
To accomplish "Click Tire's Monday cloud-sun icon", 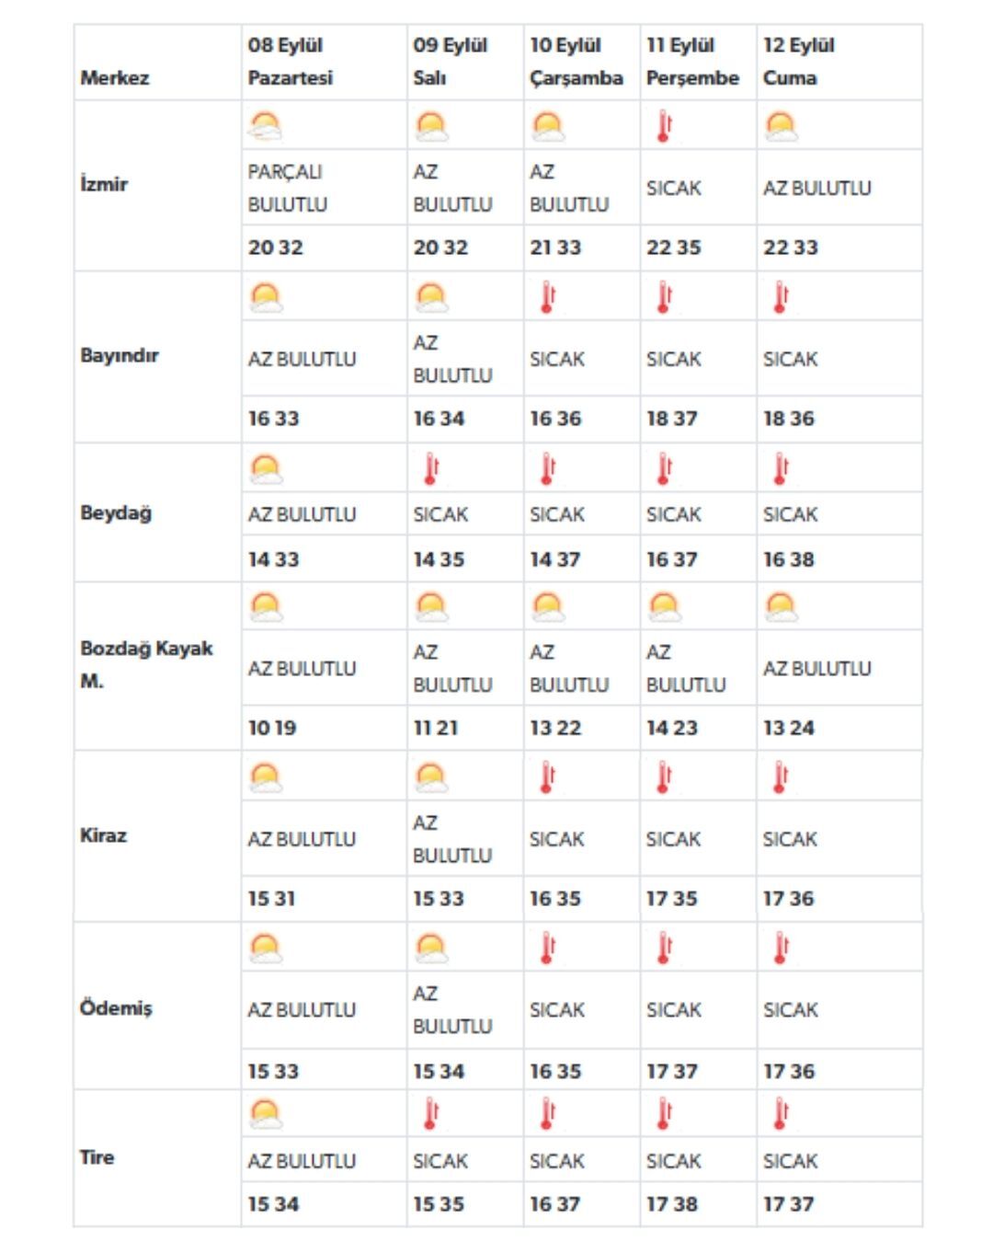I will coord(265,1114).
